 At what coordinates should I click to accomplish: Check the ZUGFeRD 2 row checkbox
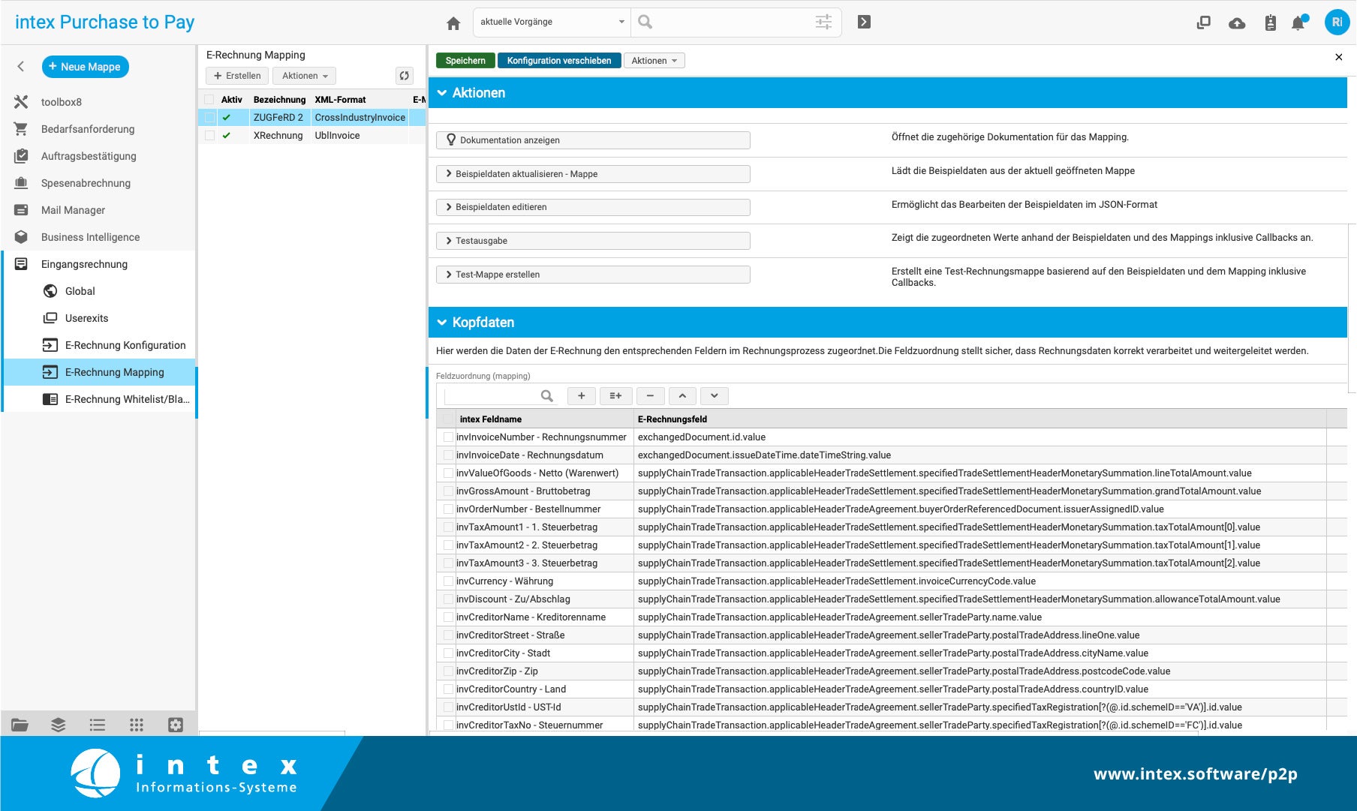click(209, 118)
